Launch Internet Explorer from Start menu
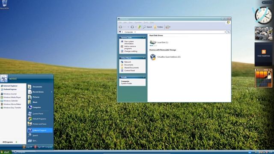Viewport: 274px width, 154px height. tap(9, 86)
